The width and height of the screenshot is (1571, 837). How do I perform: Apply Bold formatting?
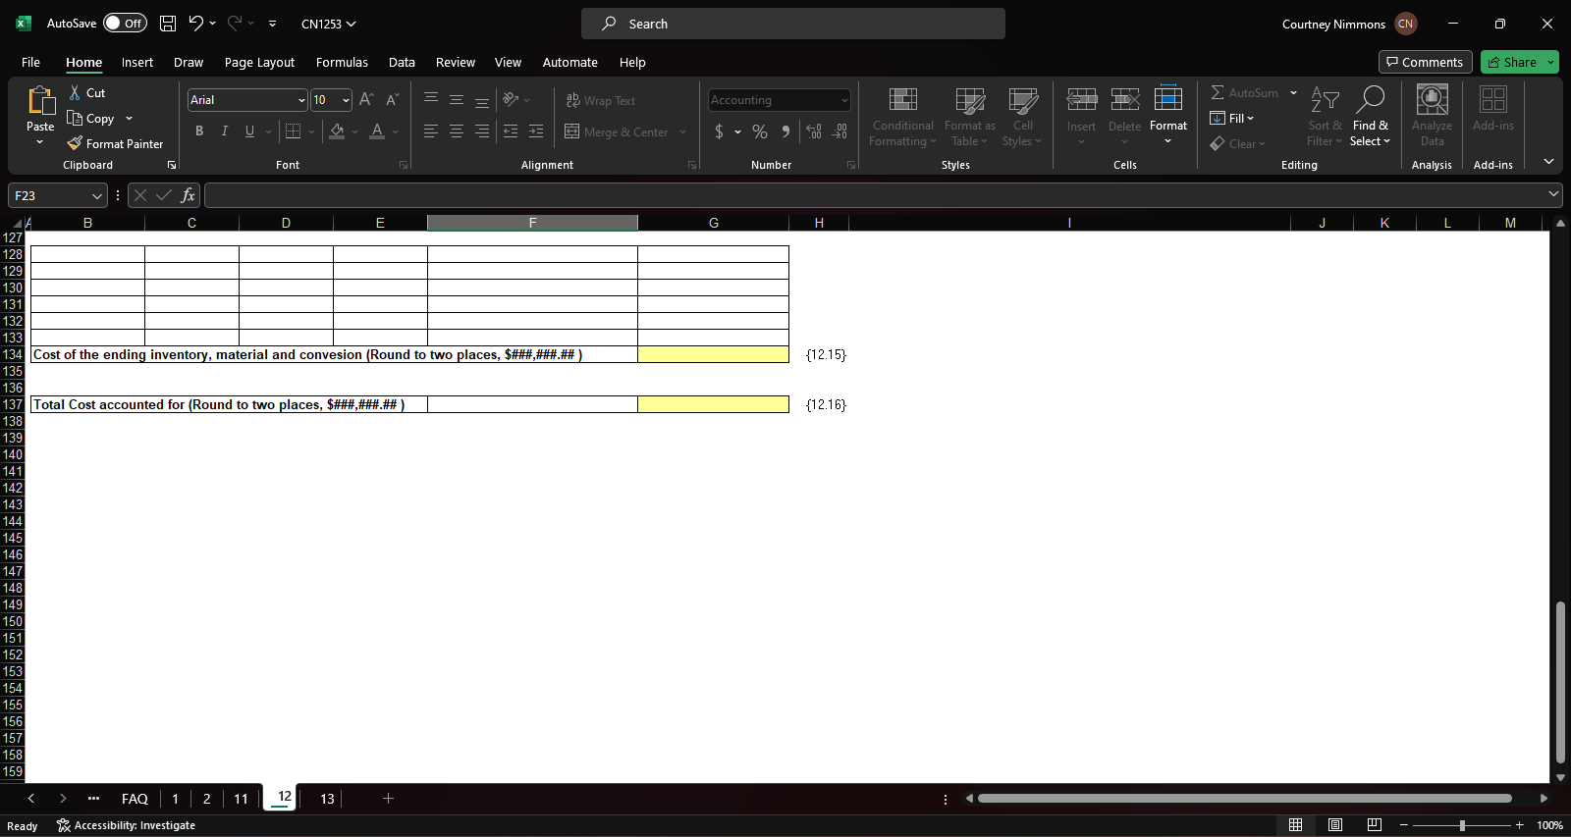point(199,131)
